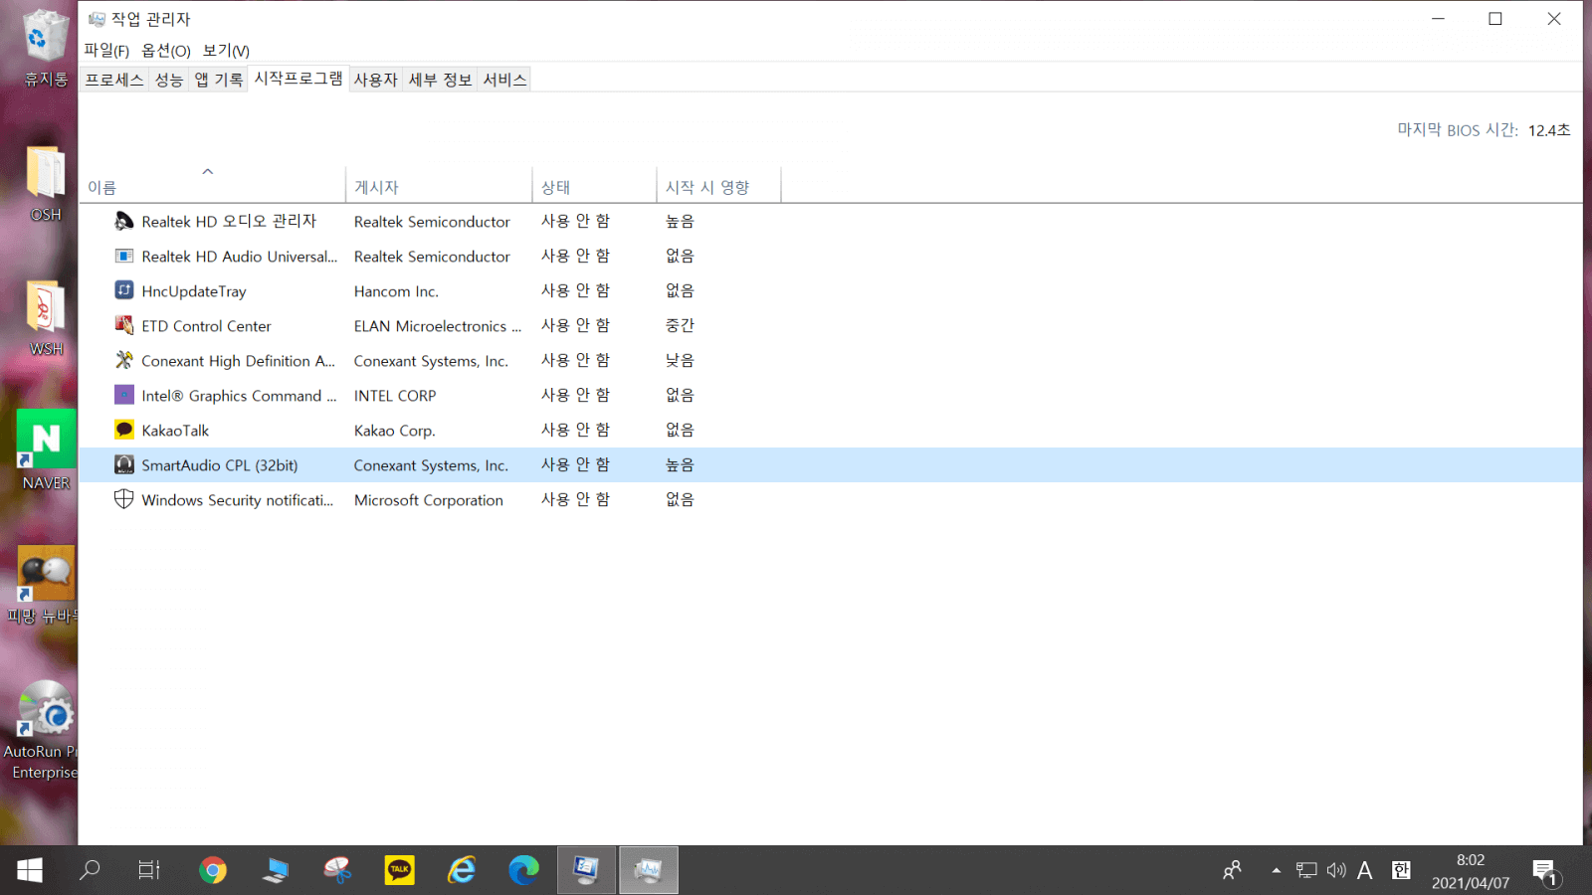Click publisher Microsoft Corporation cell

pyautogui.click(x=428, y=500)
